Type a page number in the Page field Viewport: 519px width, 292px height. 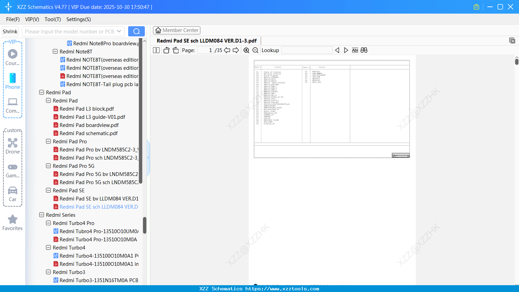[x=205, y=50]
